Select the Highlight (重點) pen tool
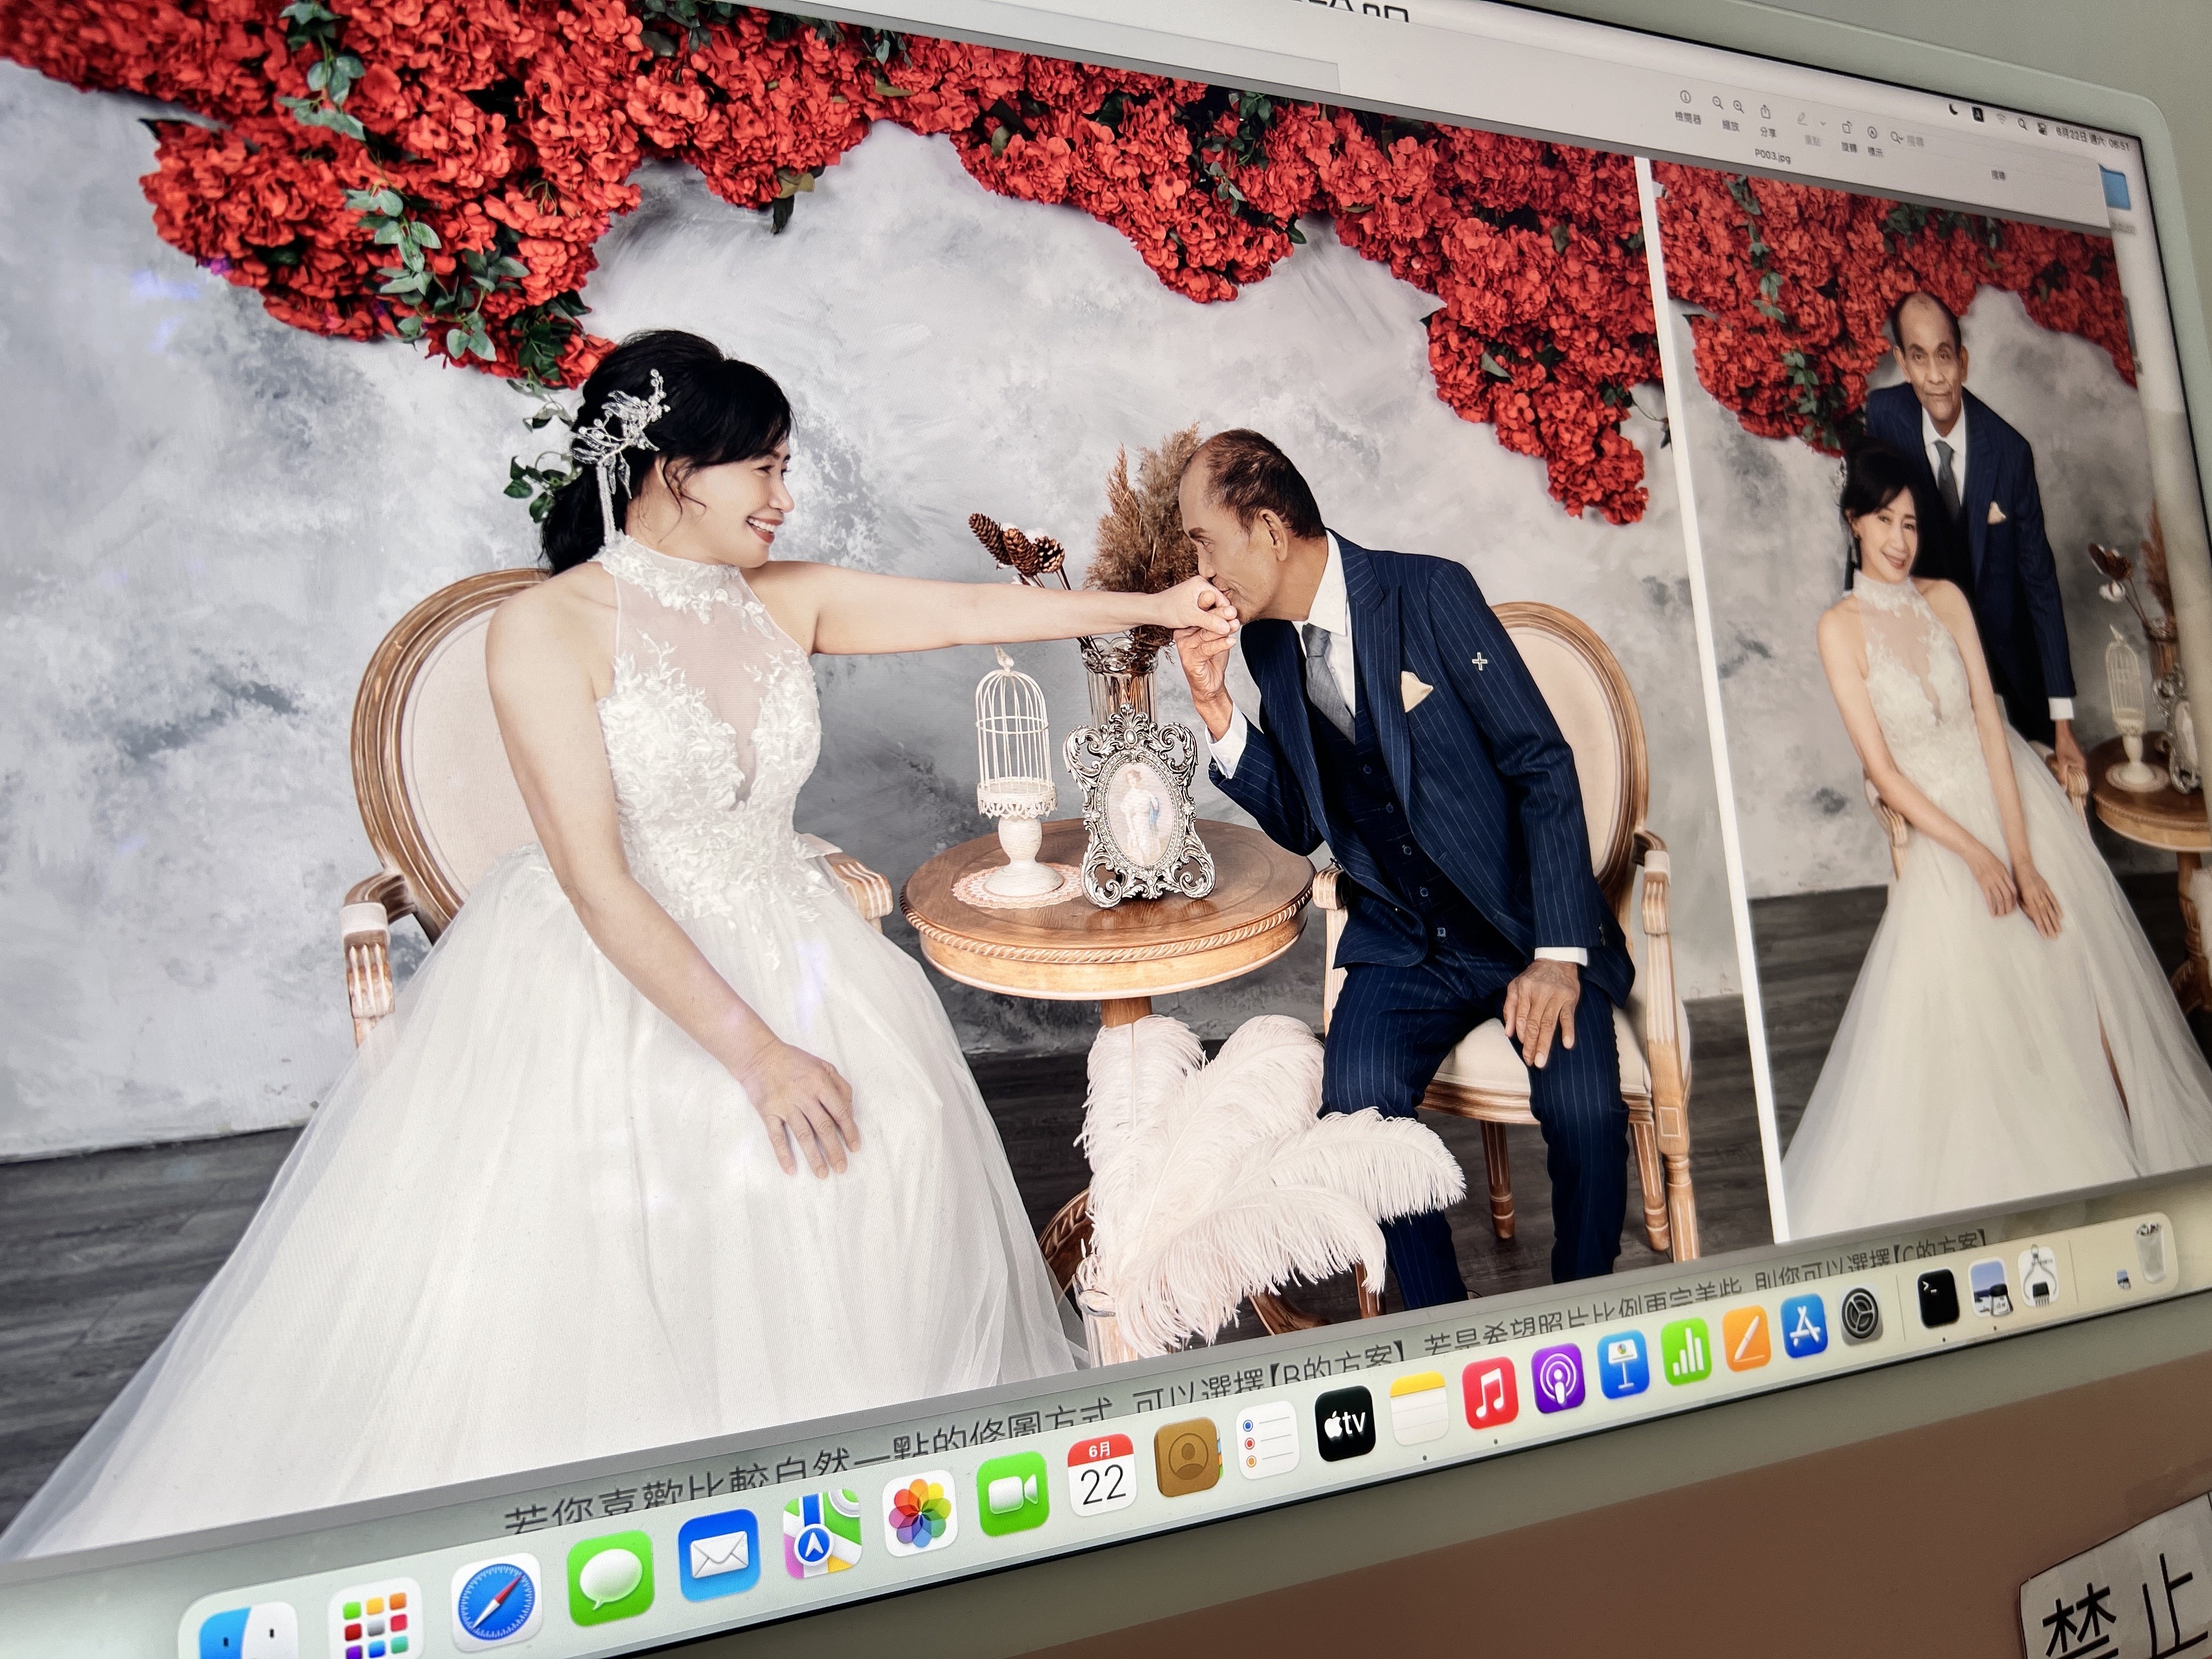This screenshot has height=1659, width=2212. pyautogui.click(x=1801, y=119)
